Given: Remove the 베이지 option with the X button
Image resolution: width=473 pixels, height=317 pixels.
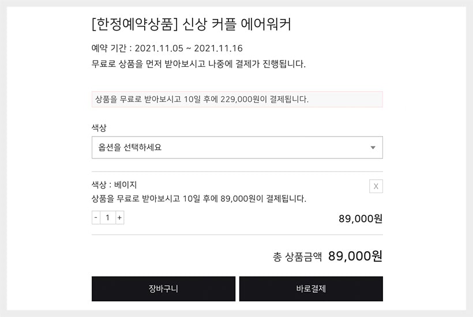Looking at the screenshot, I should 376,186.
